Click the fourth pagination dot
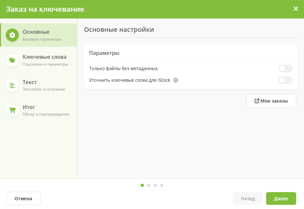Screen dimensions: 304x209 [162, 185]
